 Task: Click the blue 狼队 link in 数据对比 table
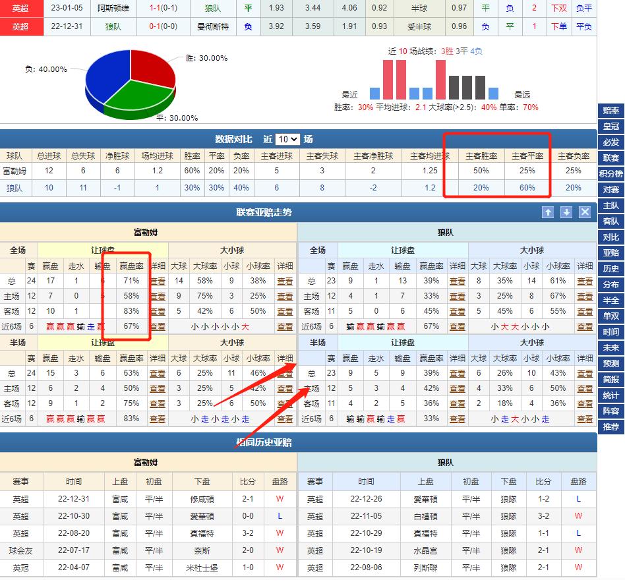[15, 188]
